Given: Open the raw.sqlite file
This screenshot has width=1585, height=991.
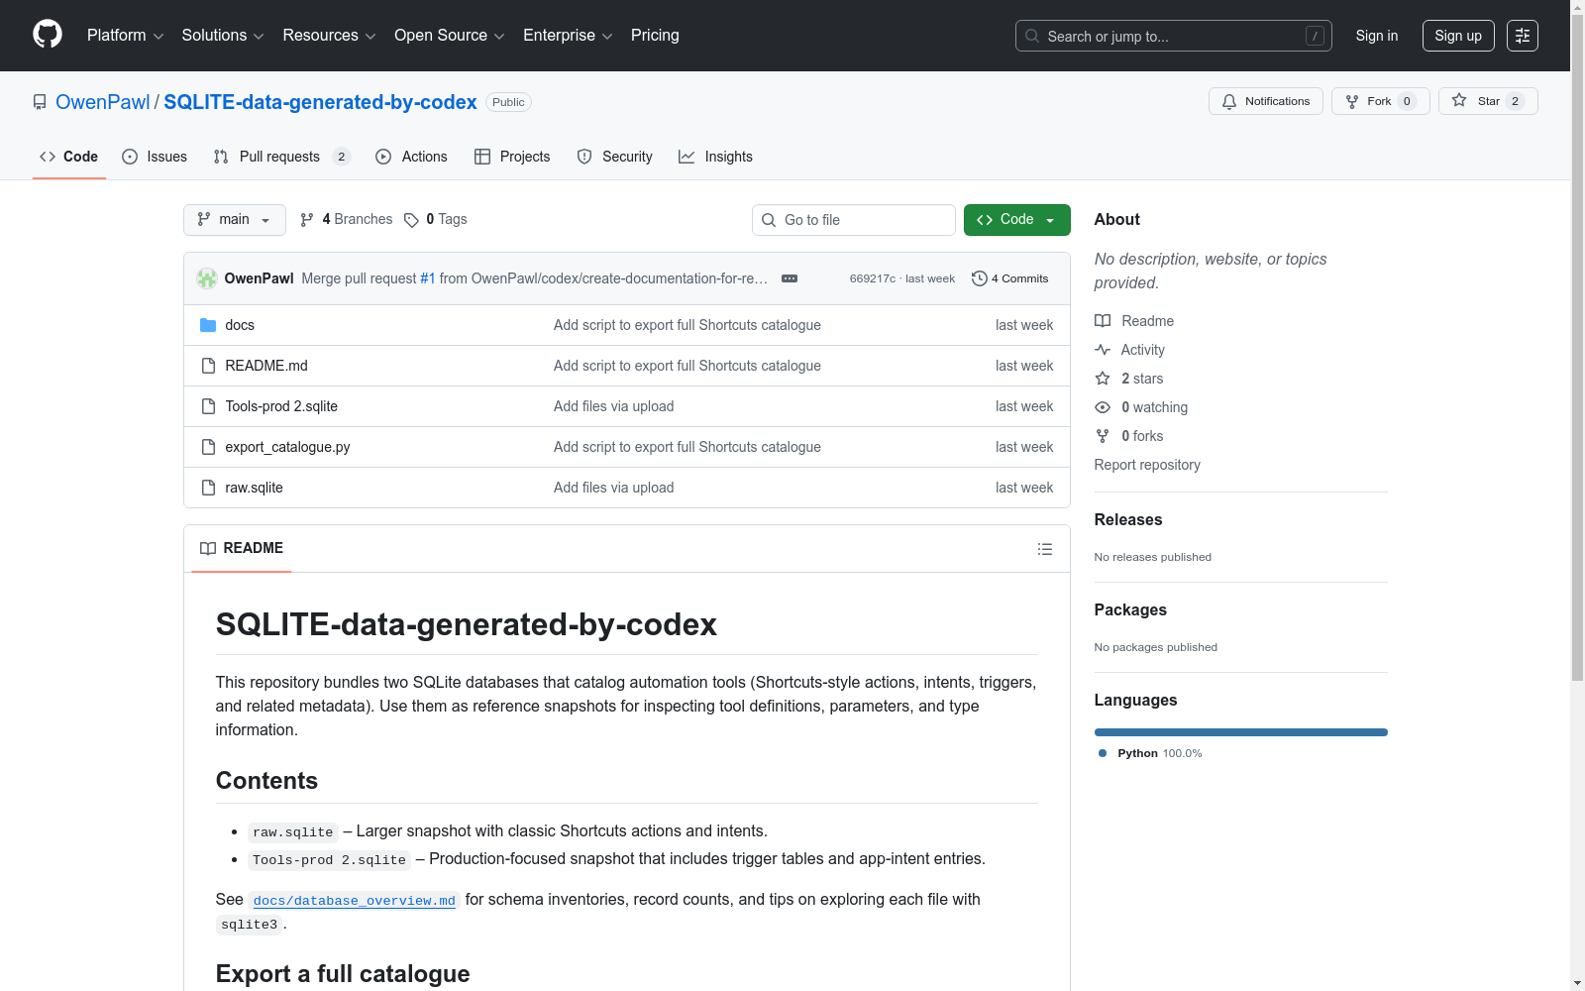Looking at the screenshot, I should tap(254, 488).
